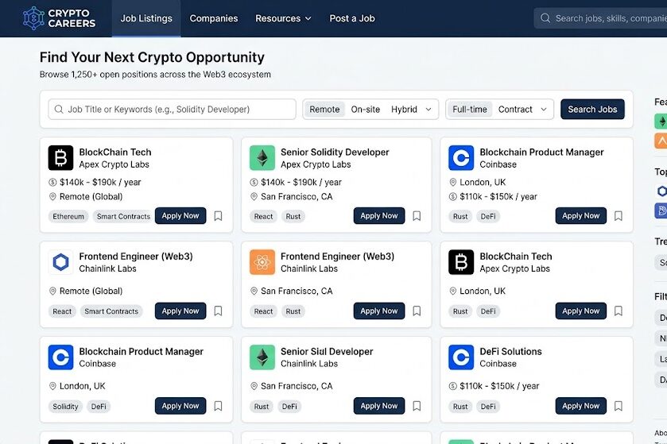
Task: Bookmark the Senior Solidity Developer job
Action: click(417, 216)
